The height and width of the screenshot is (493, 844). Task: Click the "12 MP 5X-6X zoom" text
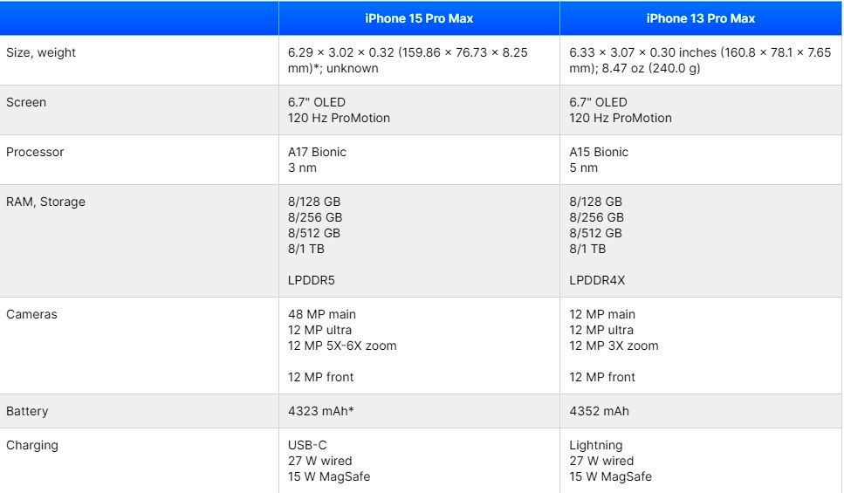tap(342, 346)
